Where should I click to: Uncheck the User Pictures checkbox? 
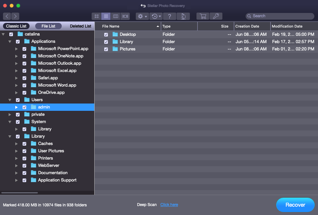pyautogui.click(x=24, y=151)
